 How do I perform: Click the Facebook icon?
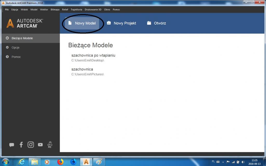(x=21, y=145)
